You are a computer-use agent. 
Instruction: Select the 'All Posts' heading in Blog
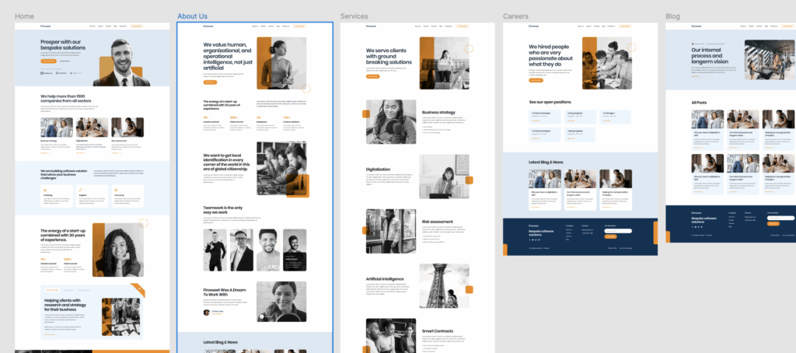pyautogui.click(x=700, y=102)
